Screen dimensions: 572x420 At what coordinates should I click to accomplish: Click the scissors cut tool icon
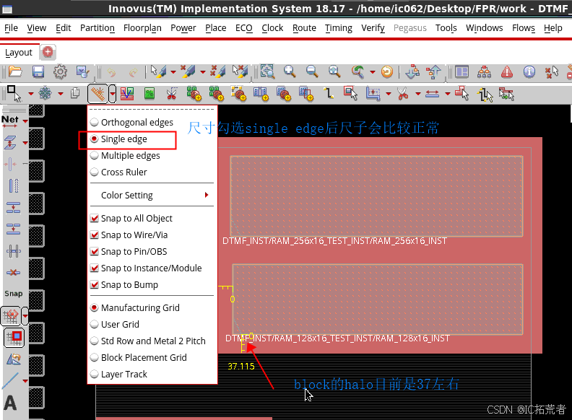[x=403, y=94]
